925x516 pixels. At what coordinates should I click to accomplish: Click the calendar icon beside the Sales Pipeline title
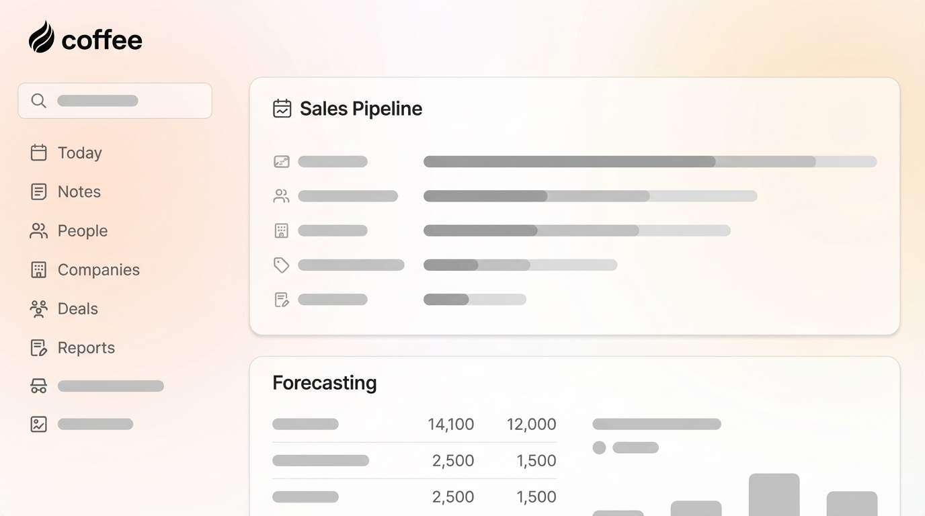282,107
